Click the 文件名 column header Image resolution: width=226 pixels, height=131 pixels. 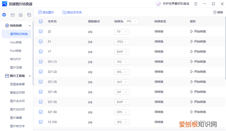[x=52, y=21]
